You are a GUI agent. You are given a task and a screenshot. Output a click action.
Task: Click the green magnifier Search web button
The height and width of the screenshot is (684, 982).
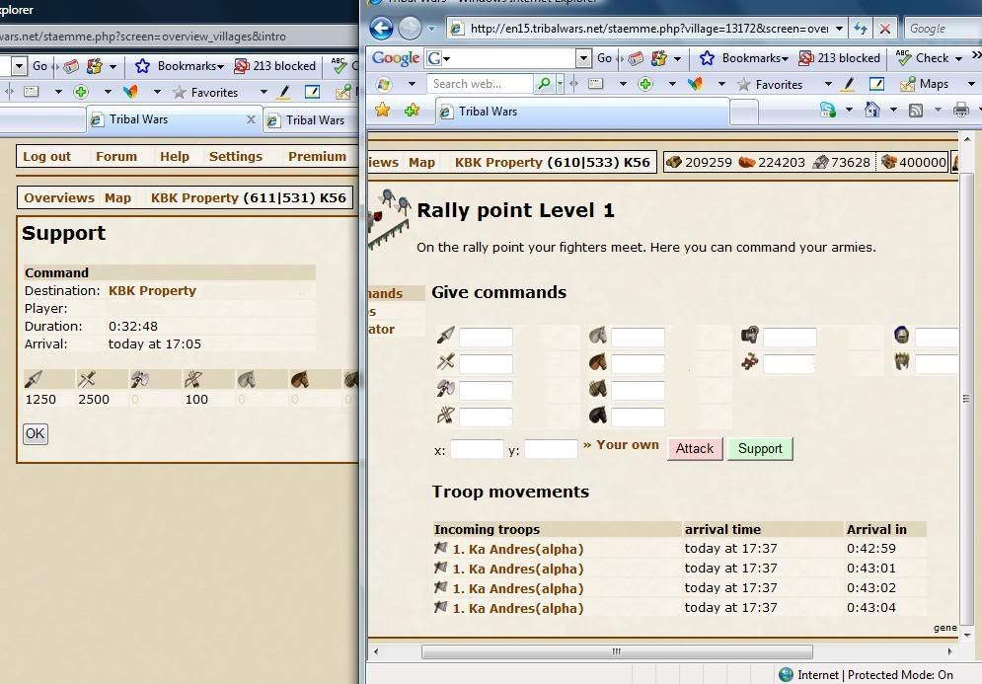coord(544,83)
